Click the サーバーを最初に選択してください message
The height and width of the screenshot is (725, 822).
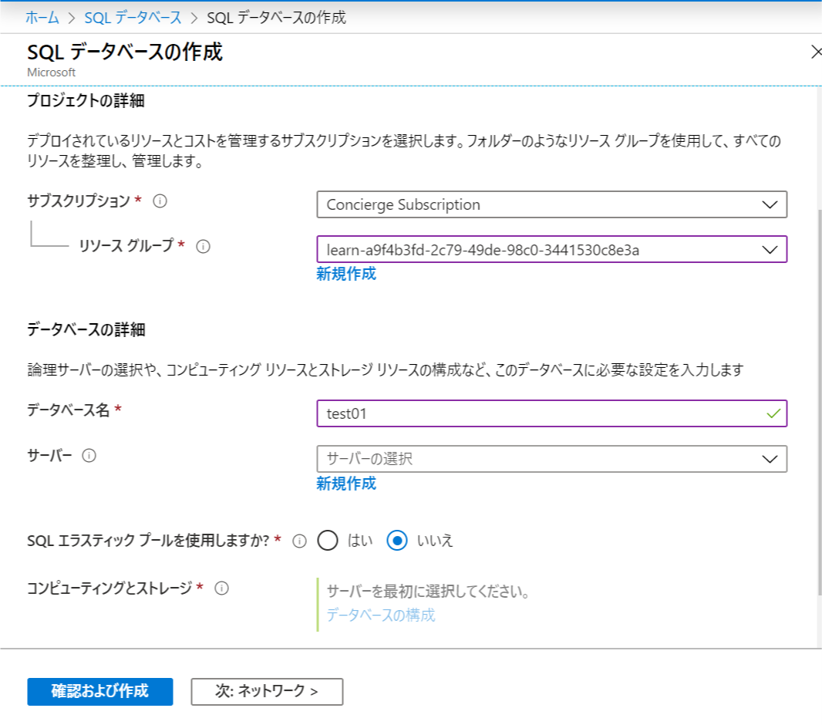click(x=428, y=592)
